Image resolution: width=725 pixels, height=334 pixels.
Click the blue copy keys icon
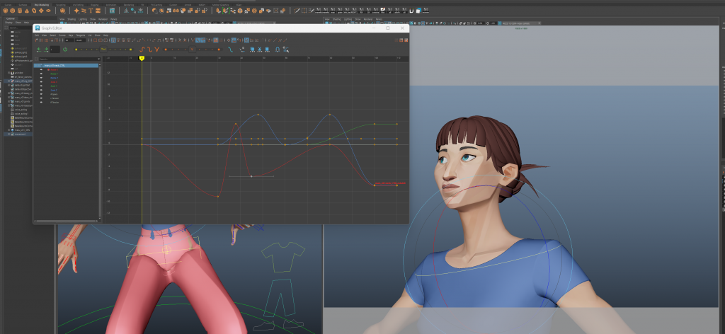(x=252, y=50)
